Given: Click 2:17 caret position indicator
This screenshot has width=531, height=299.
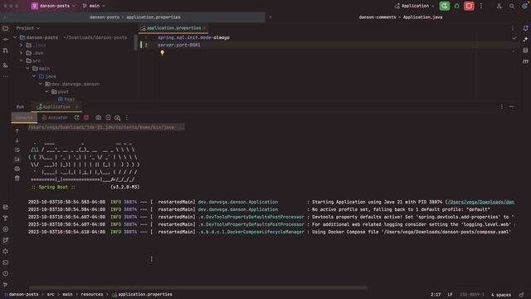Looking at the screenshot, I should point(436,295).
